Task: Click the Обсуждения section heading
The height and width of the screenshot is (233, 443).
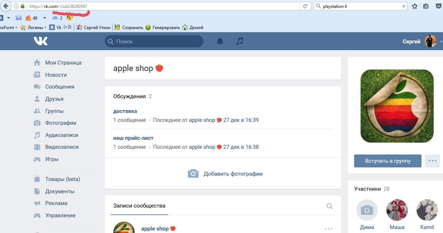Action: tap(129, 96)
